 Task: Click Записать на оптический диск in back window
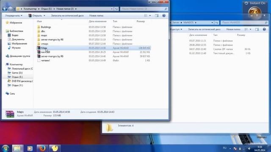204,29
